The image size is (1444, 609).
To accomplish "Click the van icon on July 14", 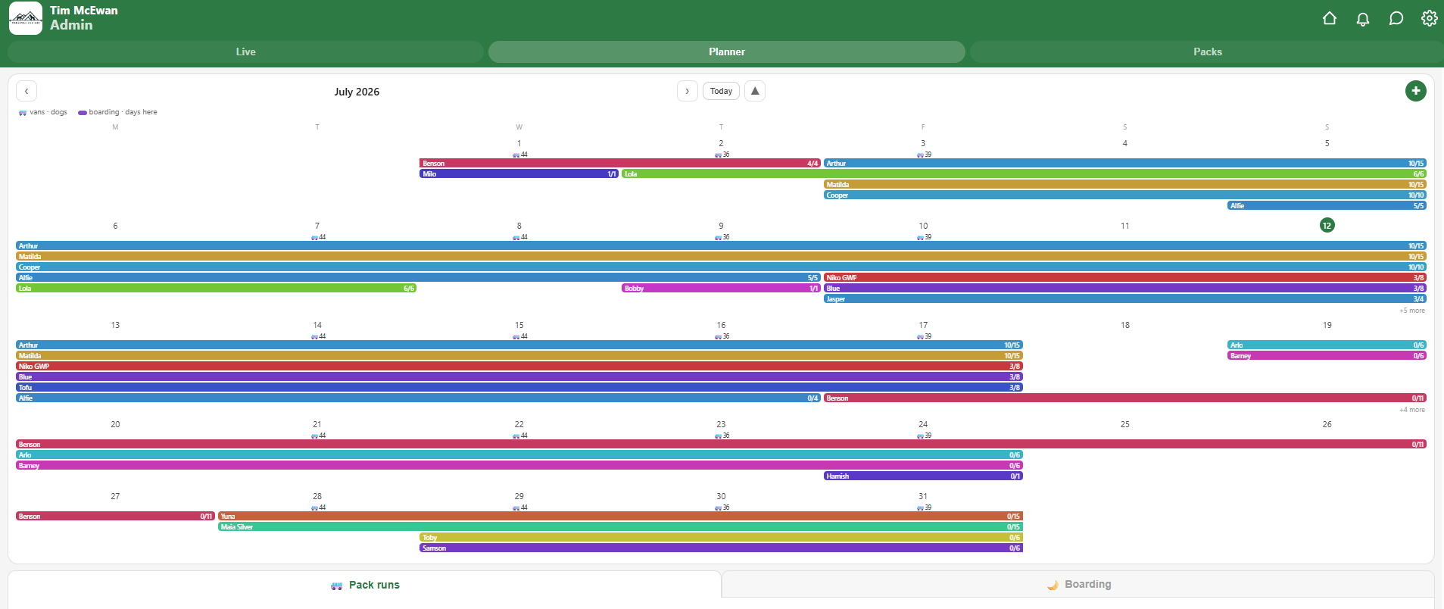I will (x=314, y=336).
